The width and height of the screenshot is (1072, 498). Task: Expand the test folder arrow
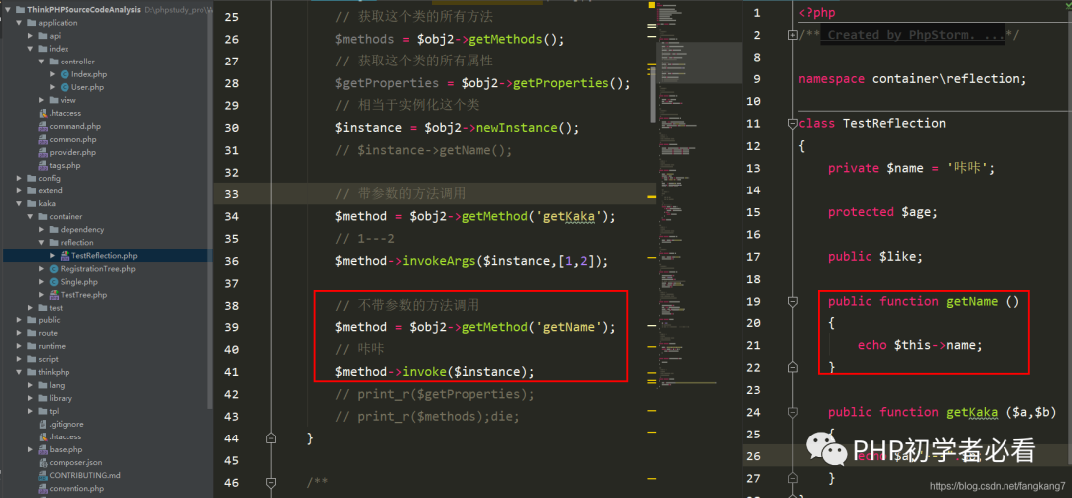coord(31,308)
